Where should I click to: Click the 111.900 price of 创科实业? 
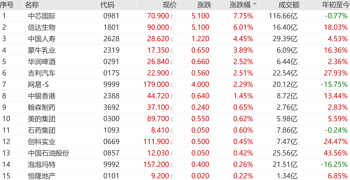[156, 142]
